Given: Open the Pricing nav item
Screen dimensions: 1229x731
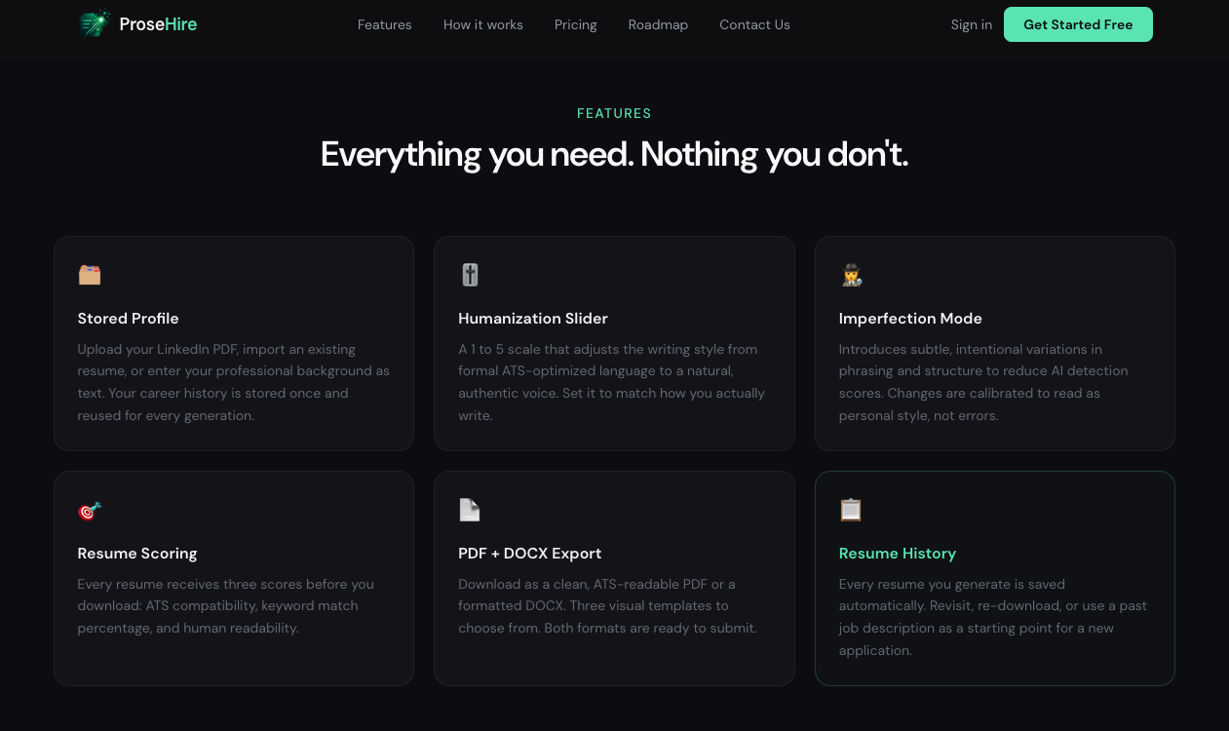Looking at the screenshot, I should click(x=576, y=24).
